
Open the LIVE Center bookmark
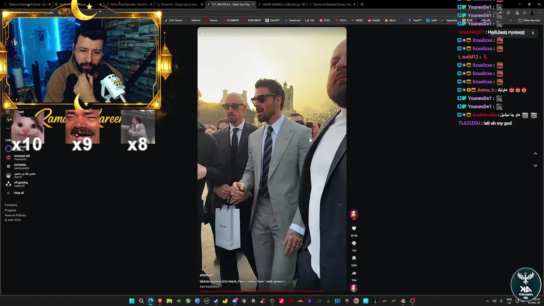(173, 20)
